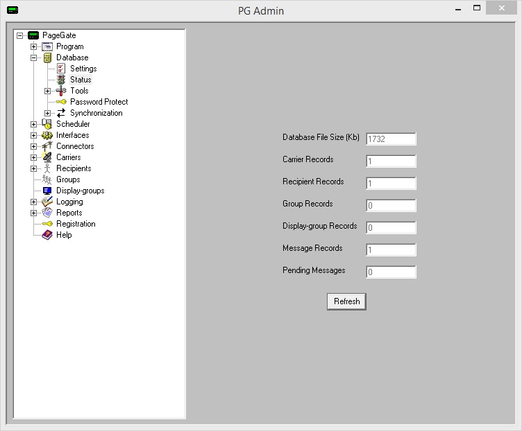Minimize the PG Admin window
Viewport: 522px width, 431px height.
(x=458, y=9)
